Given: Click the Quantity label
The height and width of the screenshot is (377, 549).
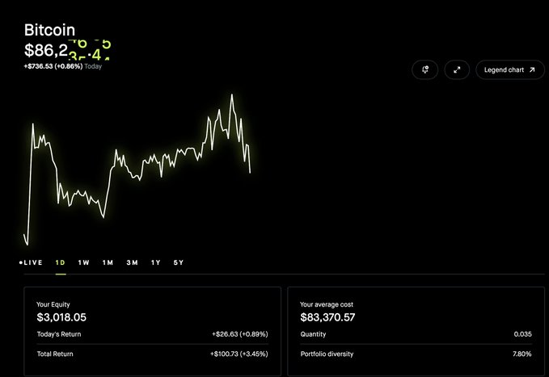Looking at the screenshot, I should click(313, 334).
